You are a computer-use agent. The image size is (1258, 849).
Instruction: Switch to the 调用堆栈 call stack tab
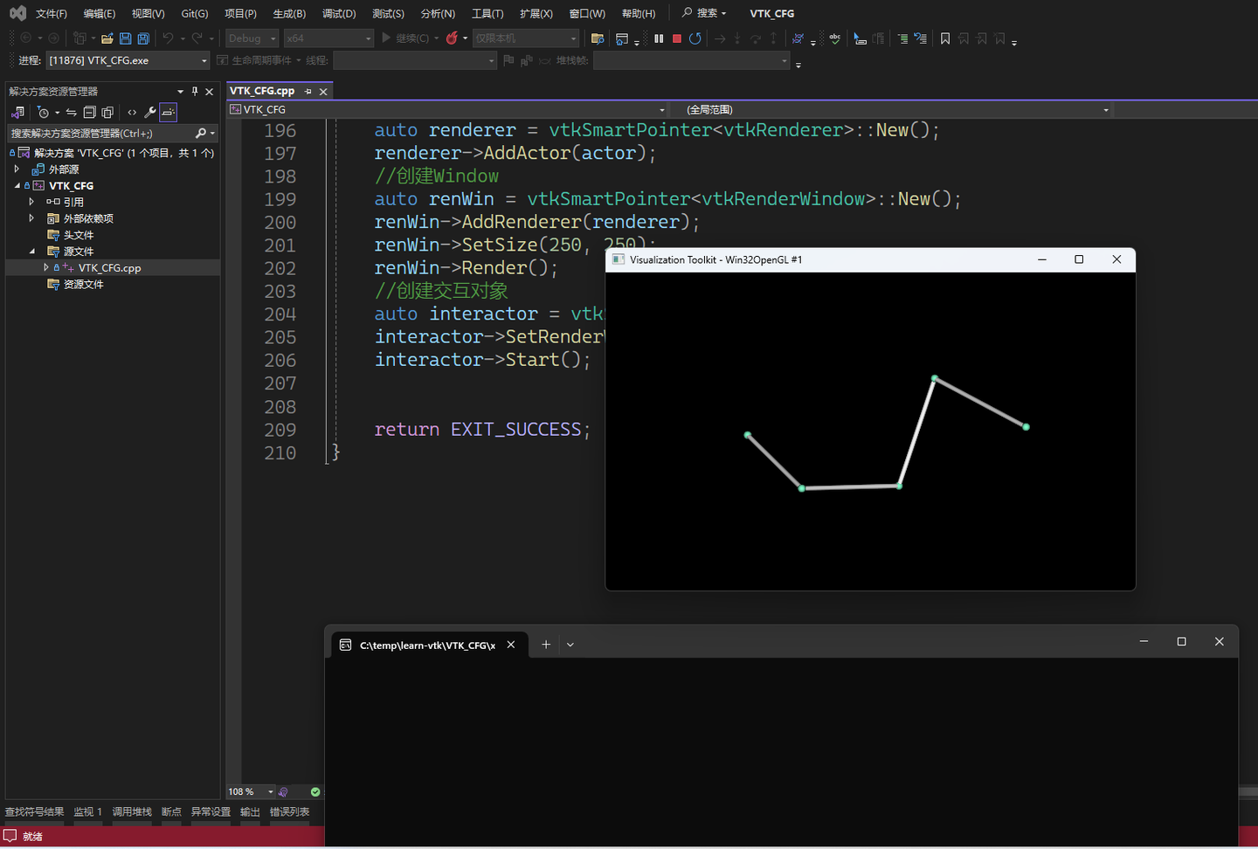coord(132,811)
